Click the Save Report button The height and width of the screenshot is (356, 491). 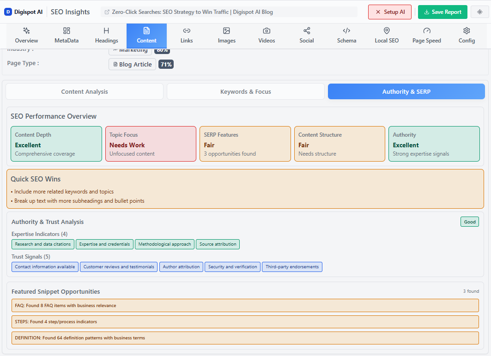tap(442, 12)
